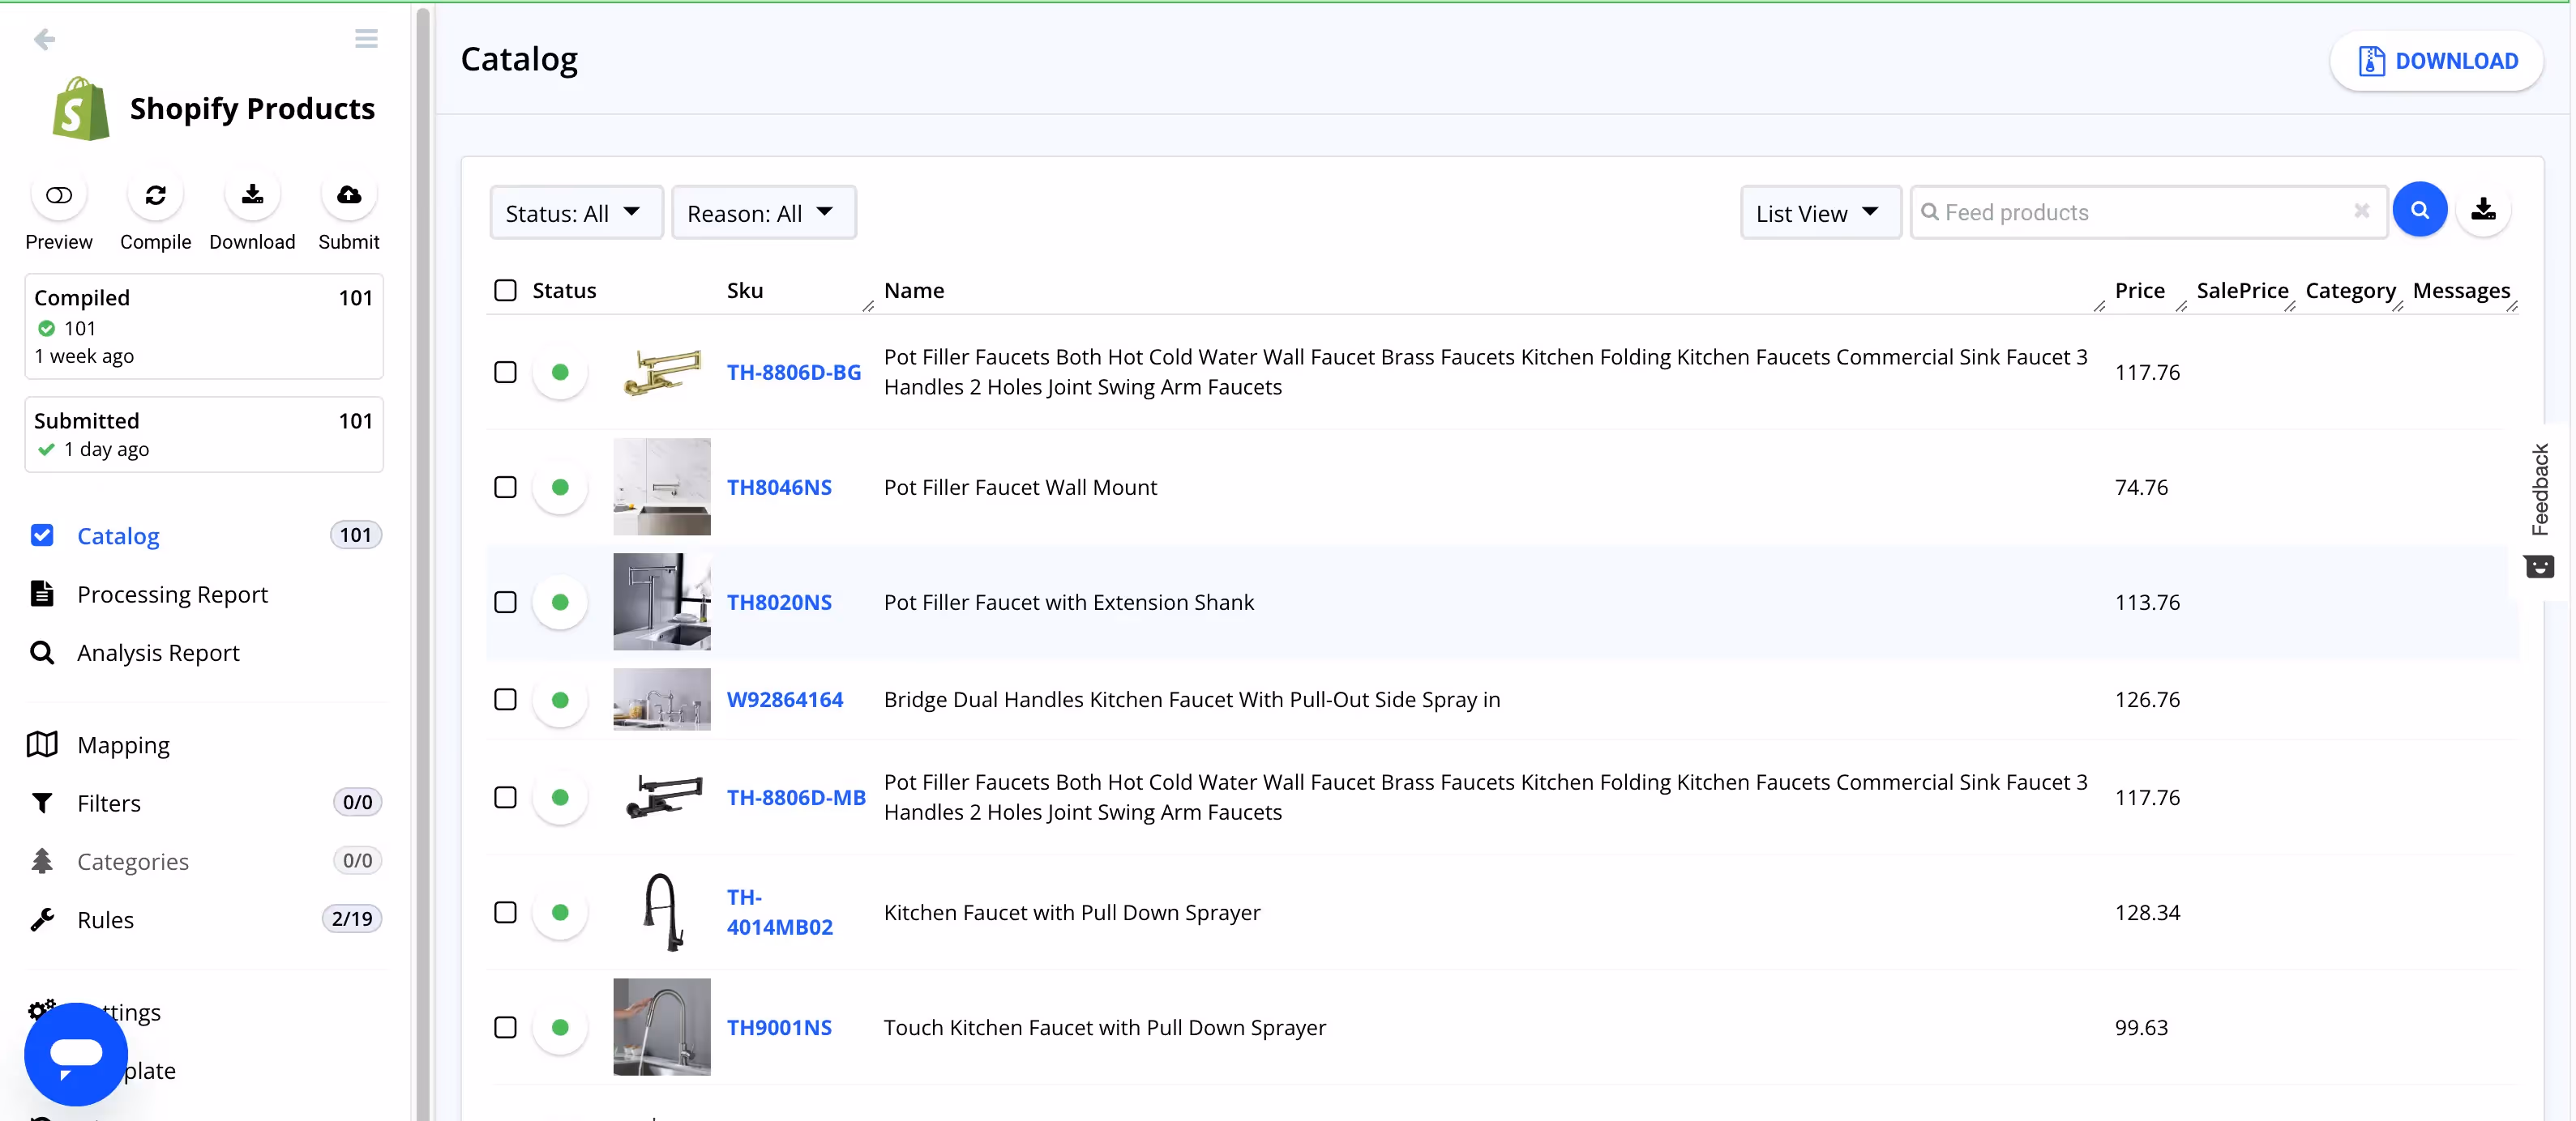Viewport: 2576px width, 1121px height.
Task: Click export icon beside search button
Action: (x=2483, y=211)
